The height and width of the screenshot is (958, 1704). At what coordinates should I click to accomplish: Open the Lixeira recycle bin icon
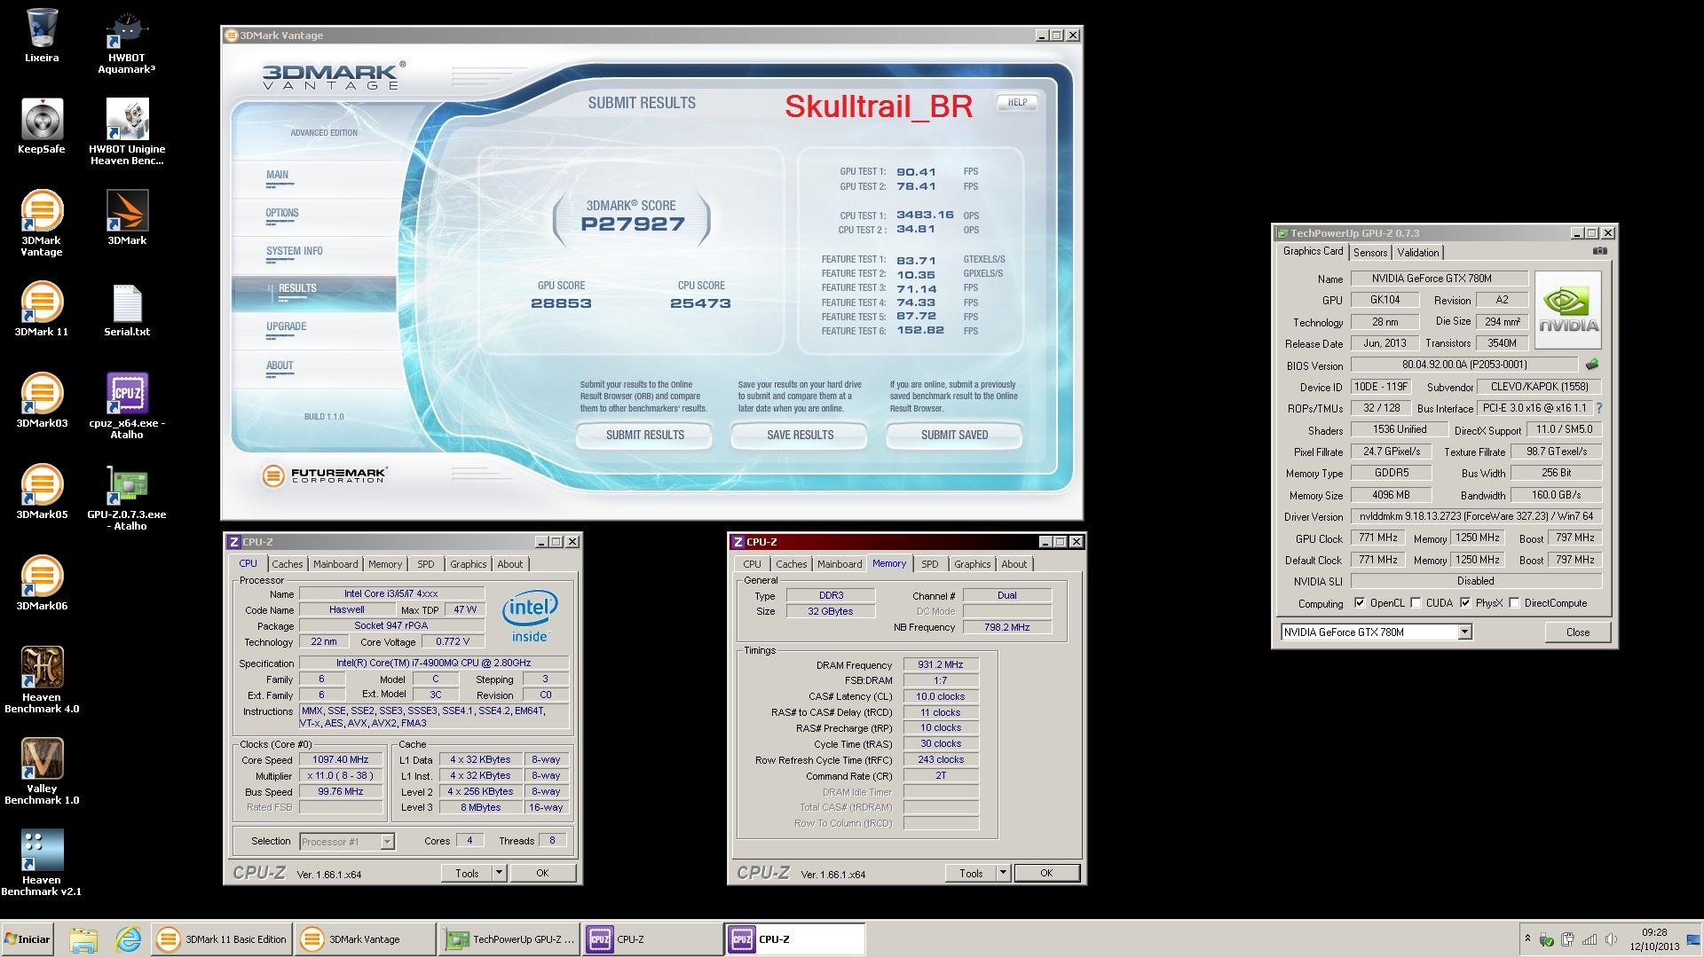(42, 35)
